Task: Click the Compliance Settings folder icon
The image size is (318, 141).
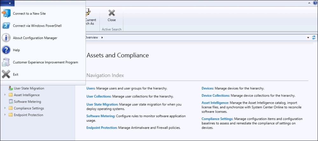Action: point(10,108)
